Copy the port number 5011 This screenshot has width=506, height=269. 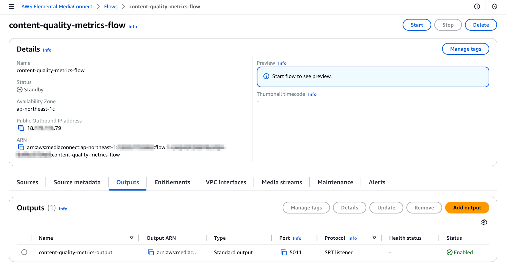(284, 252)
